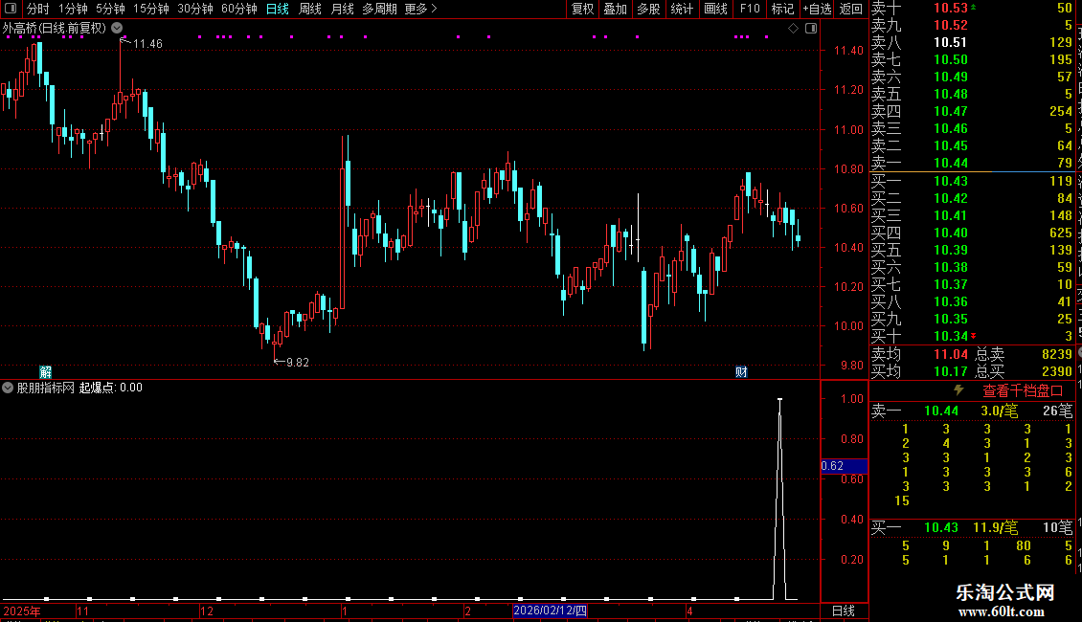The height and width of the screenshot is (622, 1082).
Task: Expand the 更多 periods menu
Action: point(421,9)
